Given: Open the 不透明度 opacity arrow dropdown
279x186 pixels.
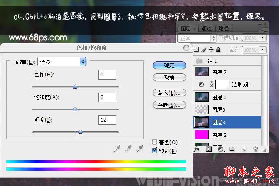Looking at the screenshot, I should pyautogui.click(x=262, y=38).
